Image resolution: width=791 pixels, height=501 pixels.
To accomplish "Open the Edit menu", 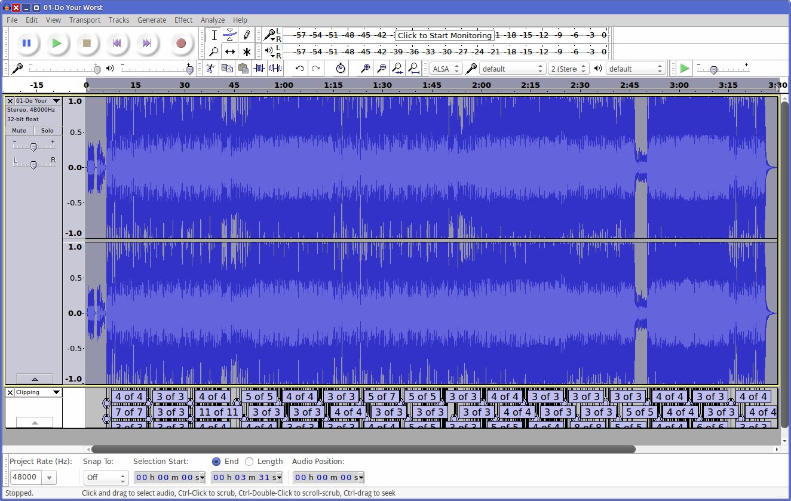I will (32, 20).
